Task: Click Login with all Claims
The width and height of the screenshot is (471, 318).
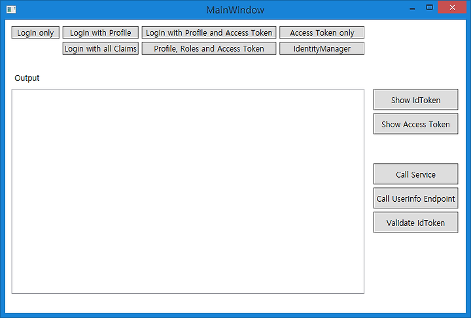Action: [100, 48]
